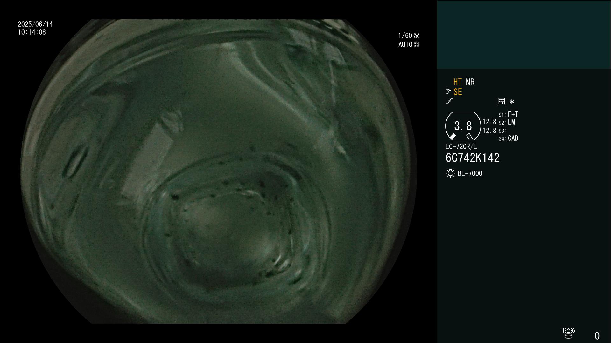Click the date 2025/06/14
Screen dimensions: 611x343
pyautogui.click(x=35, y=24)
